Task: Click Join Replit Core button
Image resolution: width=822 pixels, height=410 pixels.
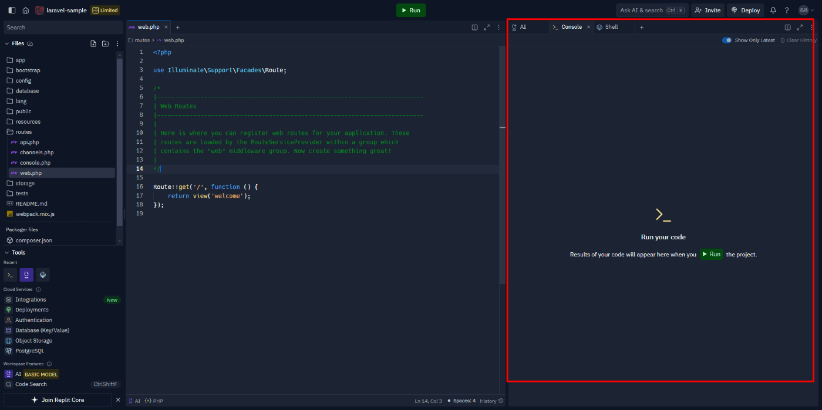Action: pos(58,400)
